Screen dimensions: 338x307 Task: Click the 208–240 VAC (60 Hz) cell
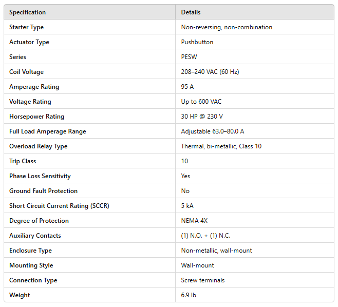click(x=210, y=72)
